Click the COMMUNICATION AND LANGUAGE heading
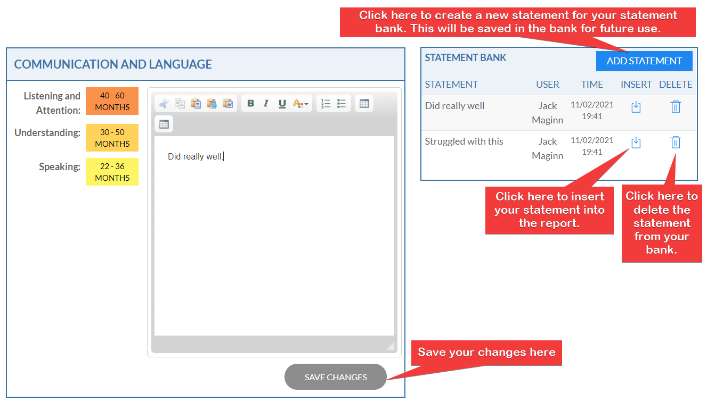The image size is (707, 410). (113, 64)
